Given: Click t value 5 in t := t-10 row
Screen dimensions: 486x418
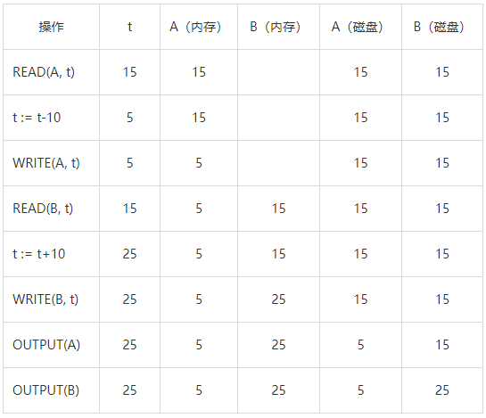Looking at the screenshot, I should [x=129, y=118].
